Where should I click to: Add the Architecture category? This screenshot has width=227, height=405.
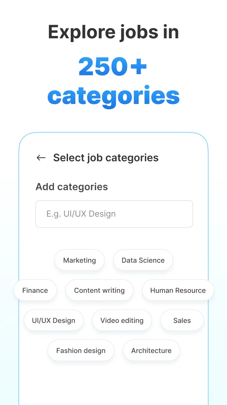[x=151, y=350]
